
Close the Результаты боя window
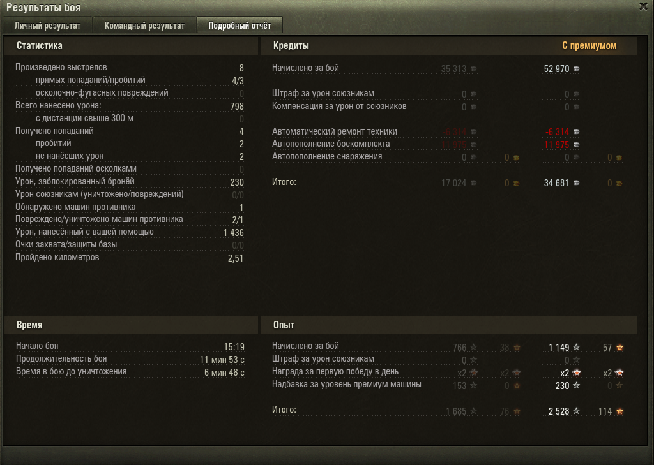tap(644, 6)
